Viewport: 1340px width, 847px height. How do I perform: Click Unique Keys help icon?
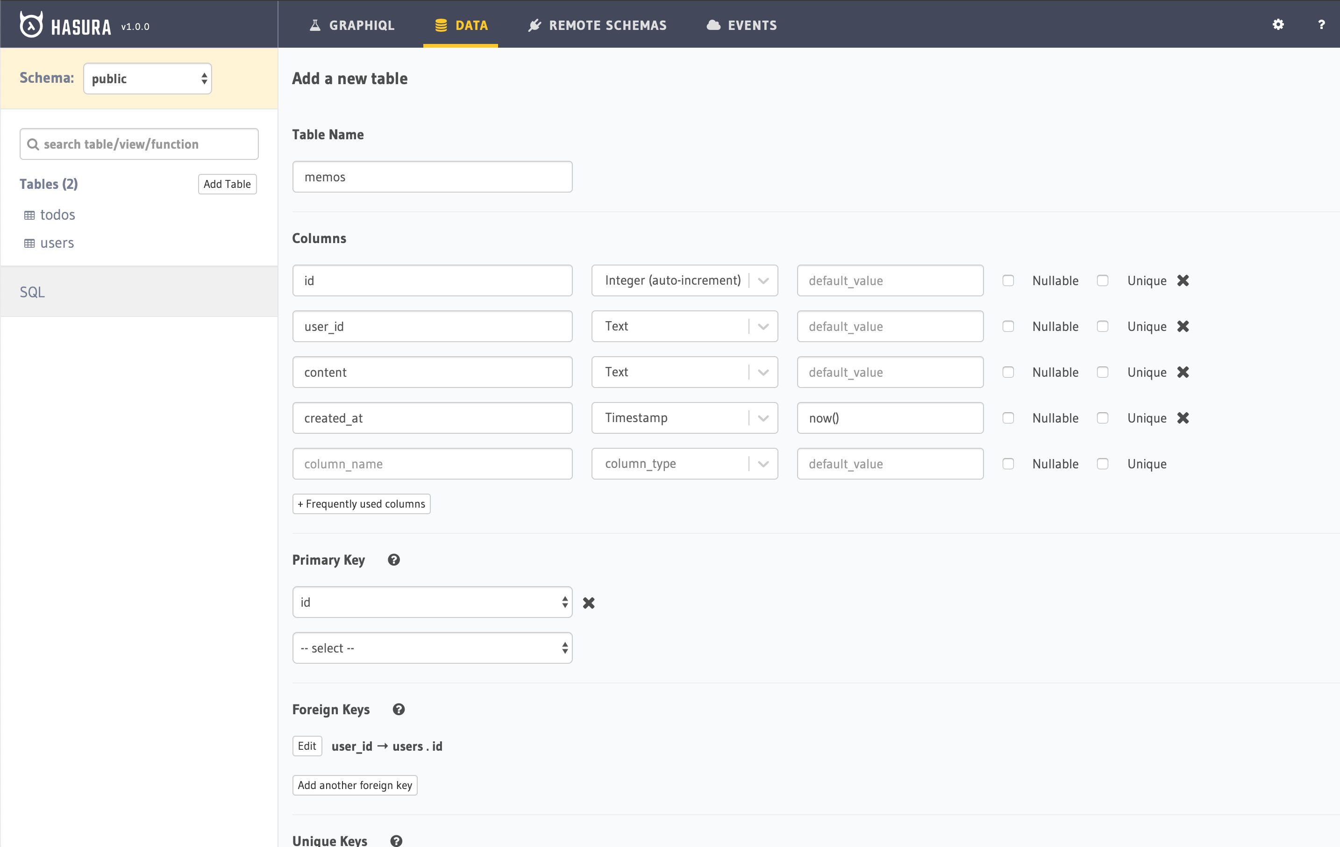coord(396,840)
